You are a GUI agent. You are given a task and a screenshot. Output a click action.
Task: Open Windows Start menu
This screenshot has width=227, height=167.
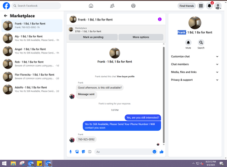tap(4, 163)
